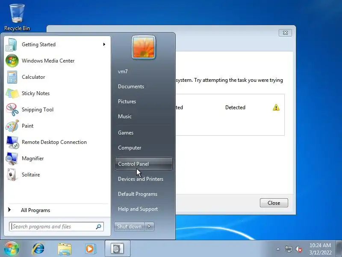Open the Calculator icon
This screenshot has width=342, height=257.
pos(12,77)
